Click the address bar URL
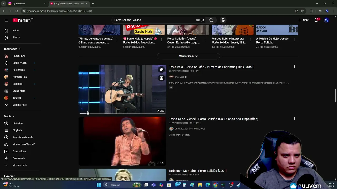This screenshot has width=337, height=189. (60, 11)
